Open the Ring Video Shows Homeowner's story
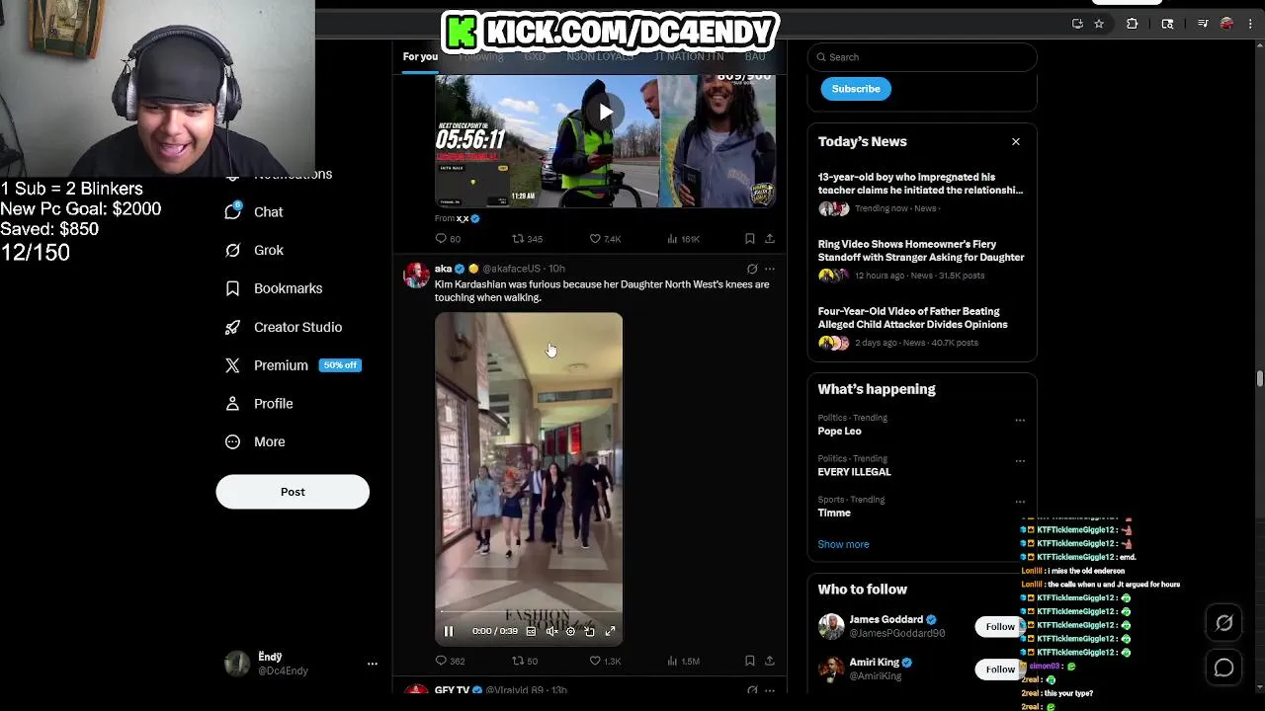This screenshot has height=711, width=1265. pyautogui.click(x=921, y=260)
